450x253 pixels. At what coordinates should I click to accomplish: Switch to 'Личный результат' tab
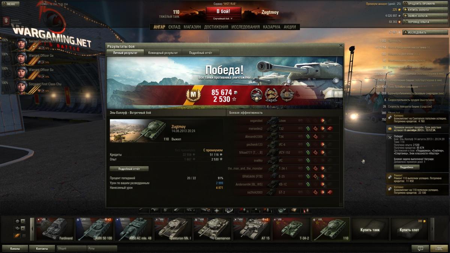click(x=125, y=53)
